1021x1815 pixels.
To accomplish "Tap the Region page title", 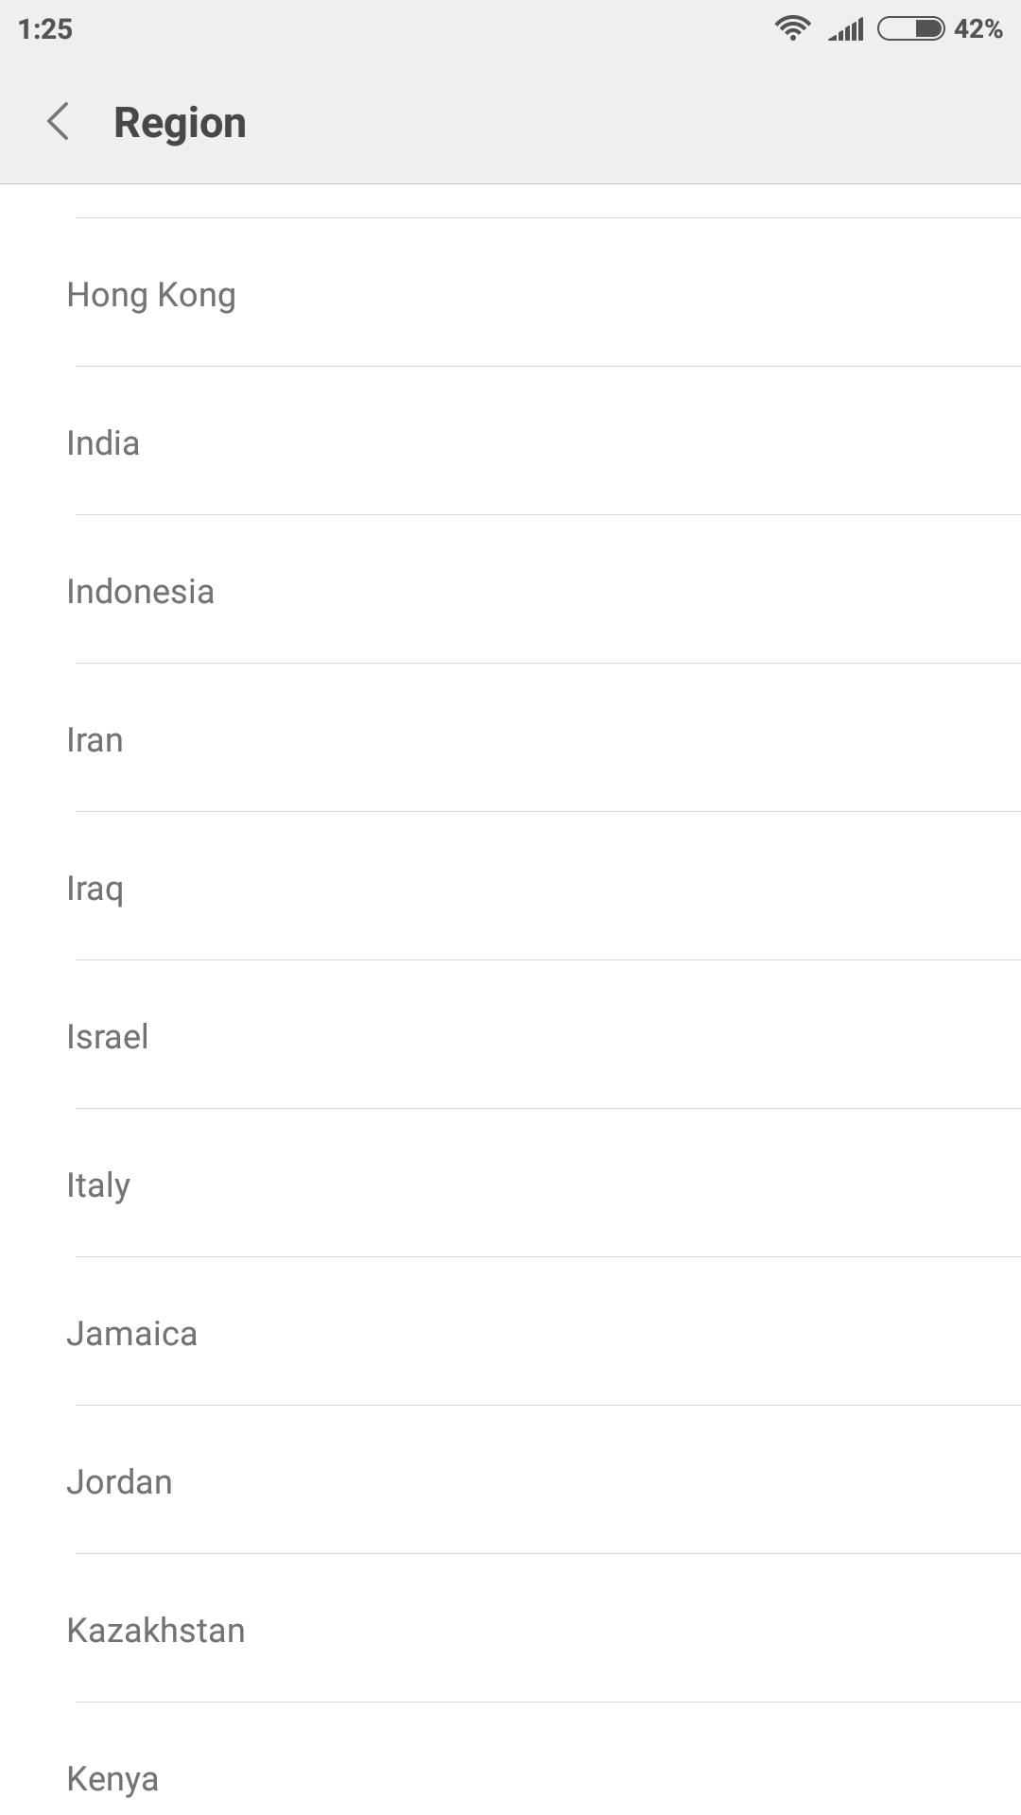I will pyautogui.click(x=180, y=123).
